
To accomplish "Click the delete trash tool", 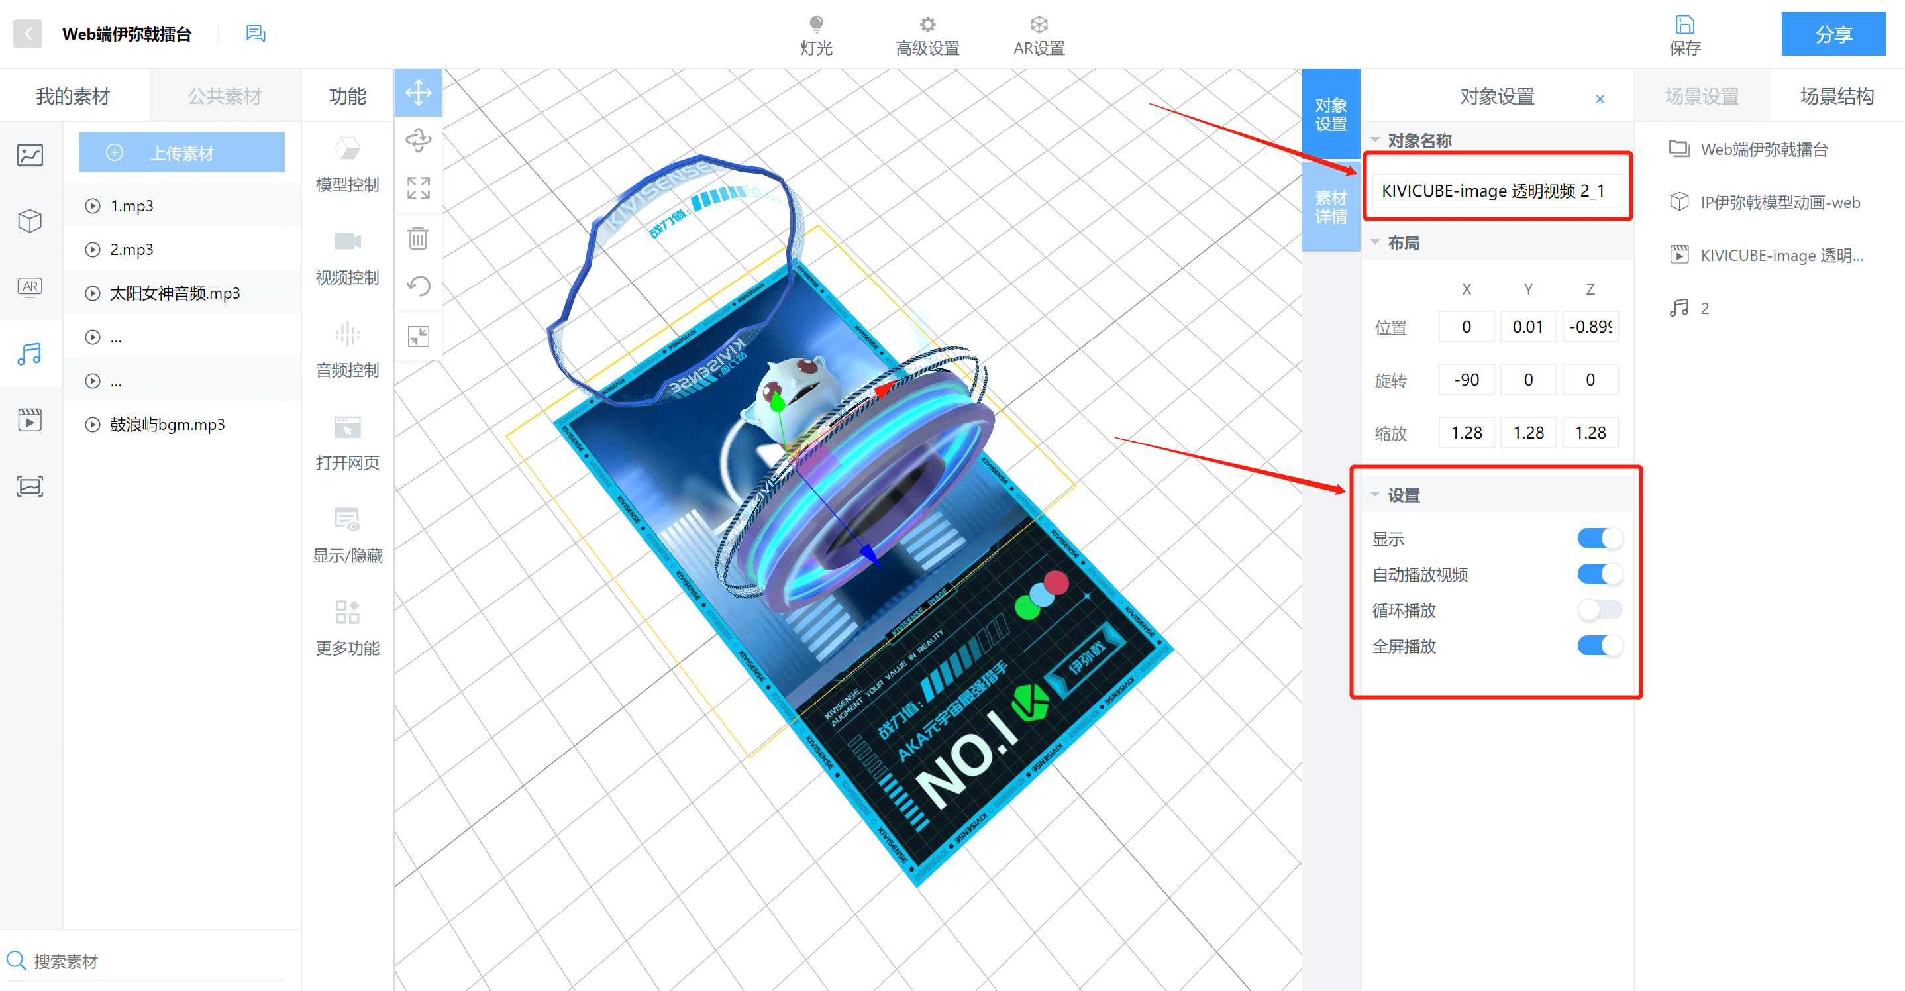I will click(418, 238).
